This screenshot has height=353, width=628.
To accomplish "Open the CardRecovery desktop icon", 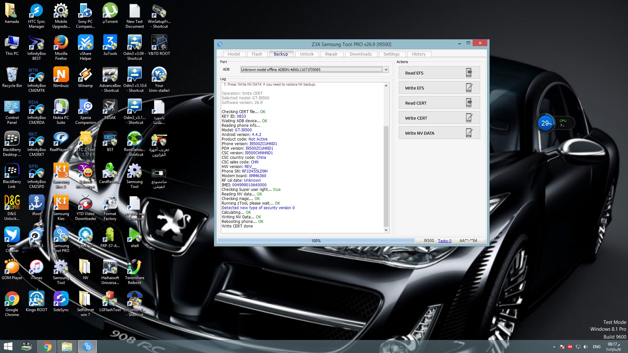I will (110, 174).
